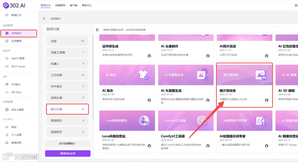This screenshot has width=298, height=162.
Task: Click 应用超市 breadcrumb link
Action: tap(55, 19)
